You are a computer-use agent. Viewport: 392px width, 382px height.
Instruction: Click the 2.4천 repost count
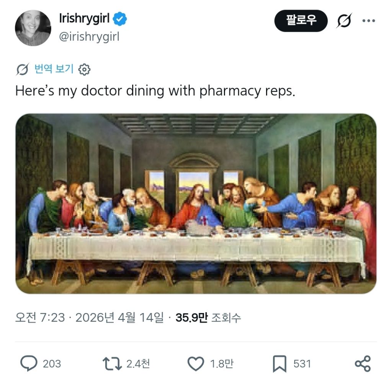click(138, 363)
